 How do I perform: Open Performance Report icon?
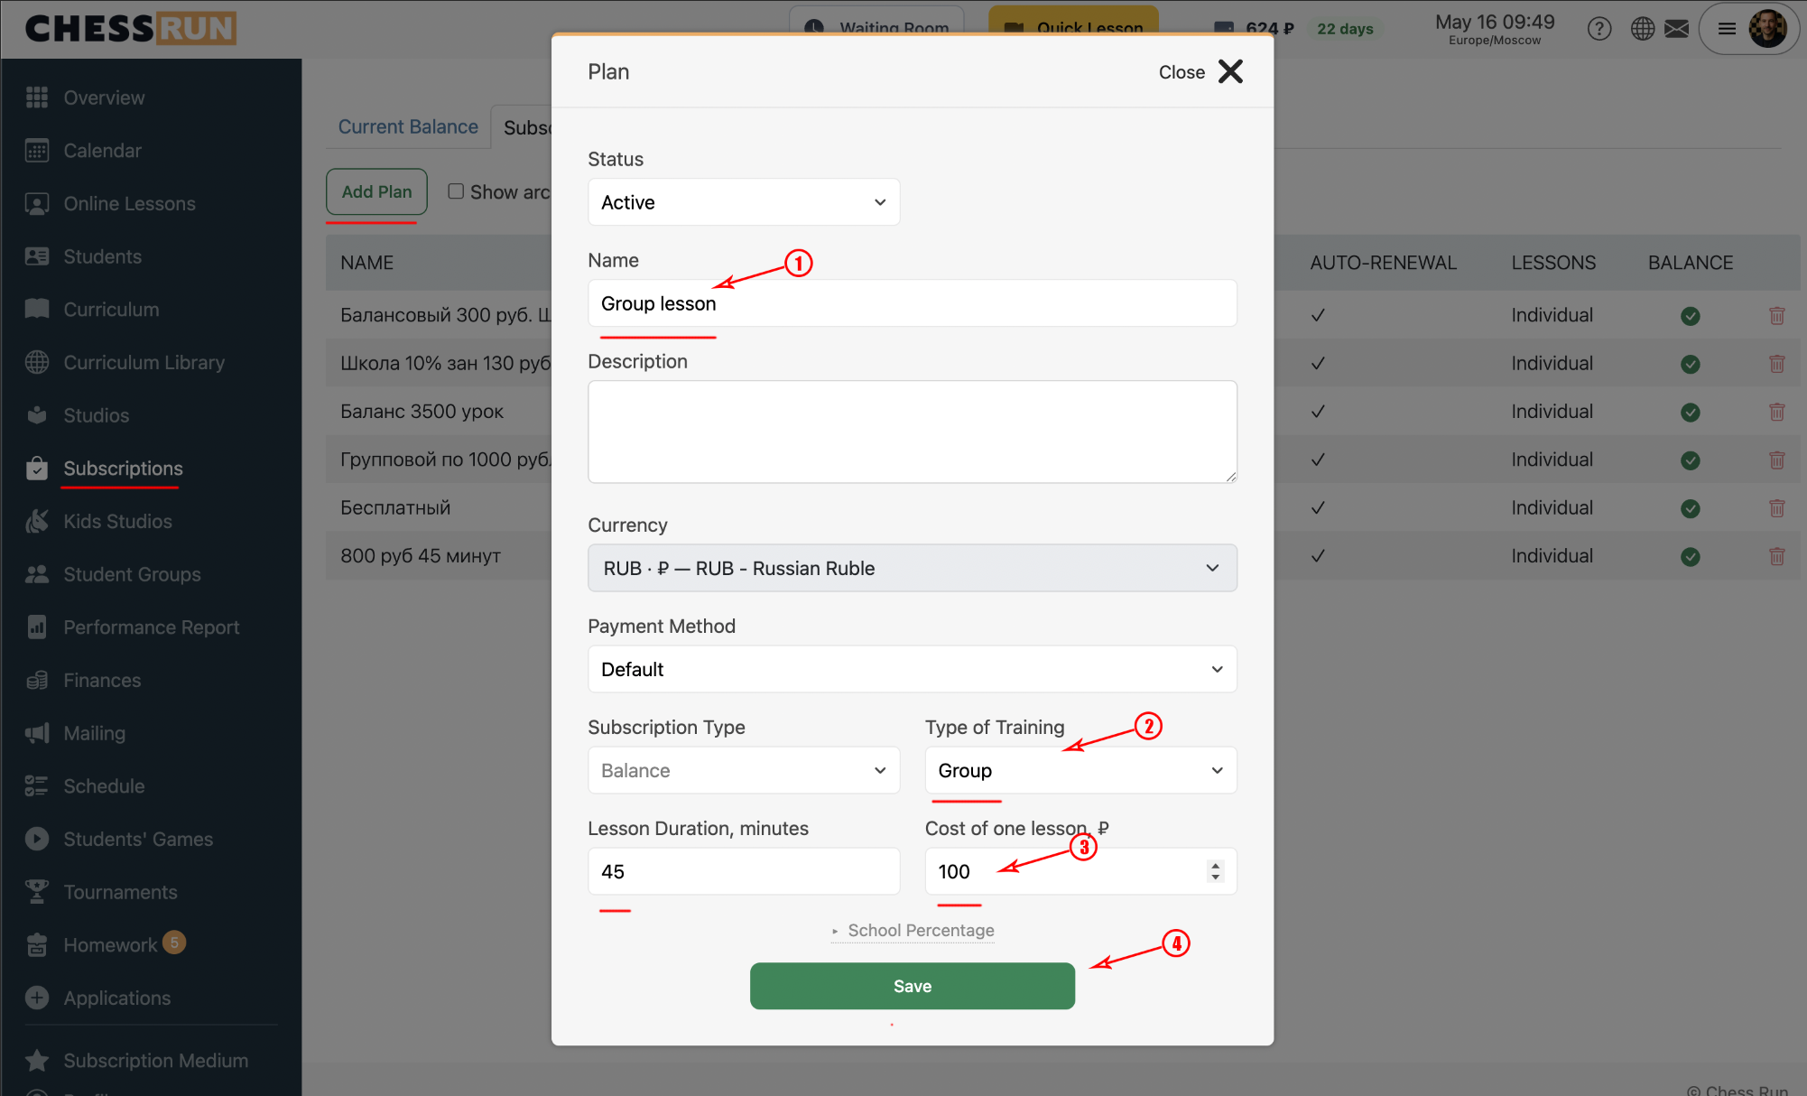tap(37, 627)
